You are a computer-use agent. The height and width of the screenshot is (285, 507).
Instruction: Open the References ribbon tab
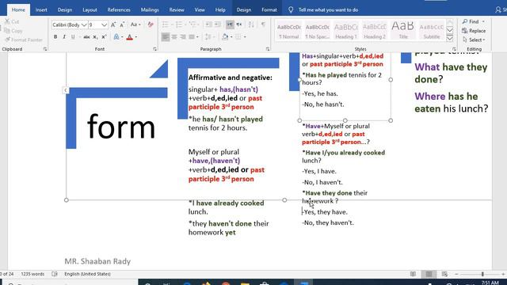click(x=119, y=10)
